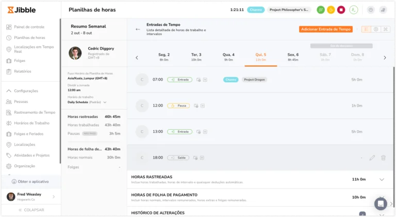The width and height of the screenshot is (396, 217).
Task: Go to Localizações em Tempo Real
Action: point(30,49)
